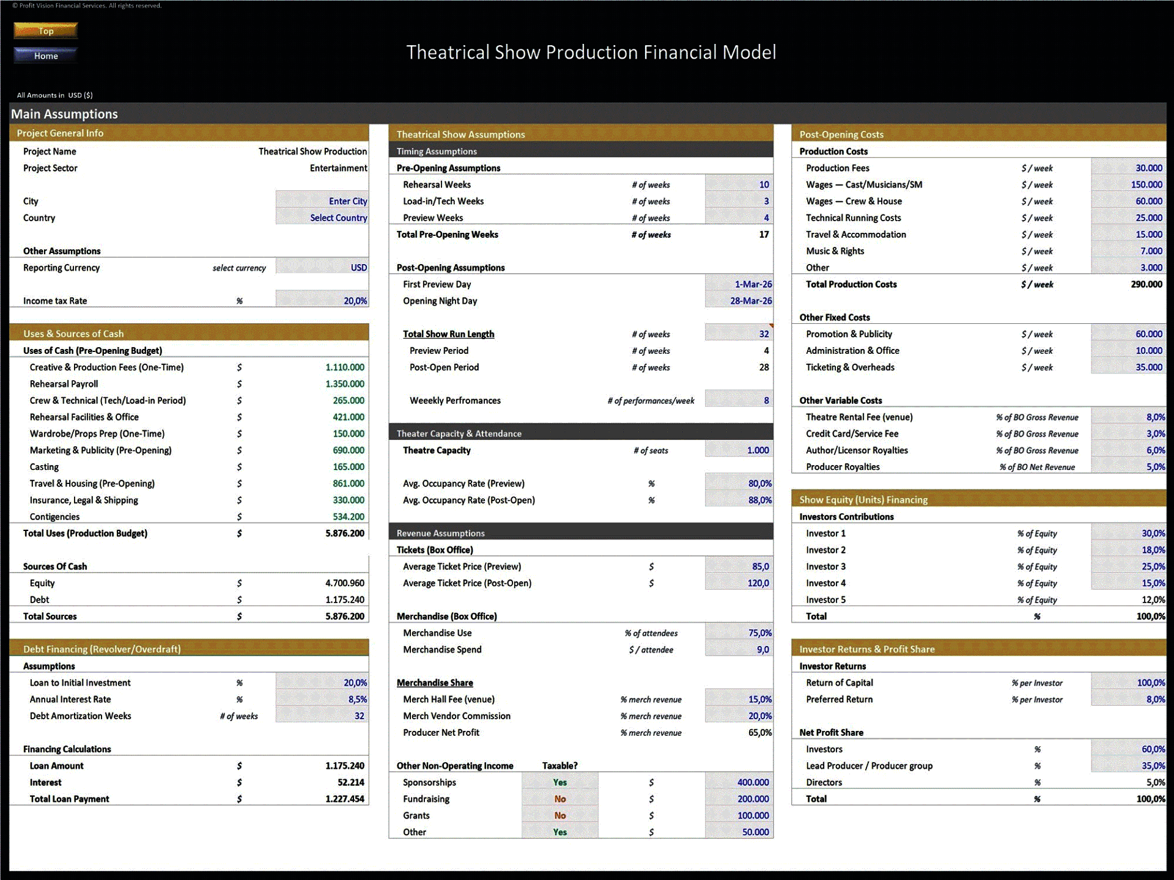Viewport: 1174px width, 880px height.
Task: Select the Average Ticket Price Post-Open cell
Action: [738, 582]
